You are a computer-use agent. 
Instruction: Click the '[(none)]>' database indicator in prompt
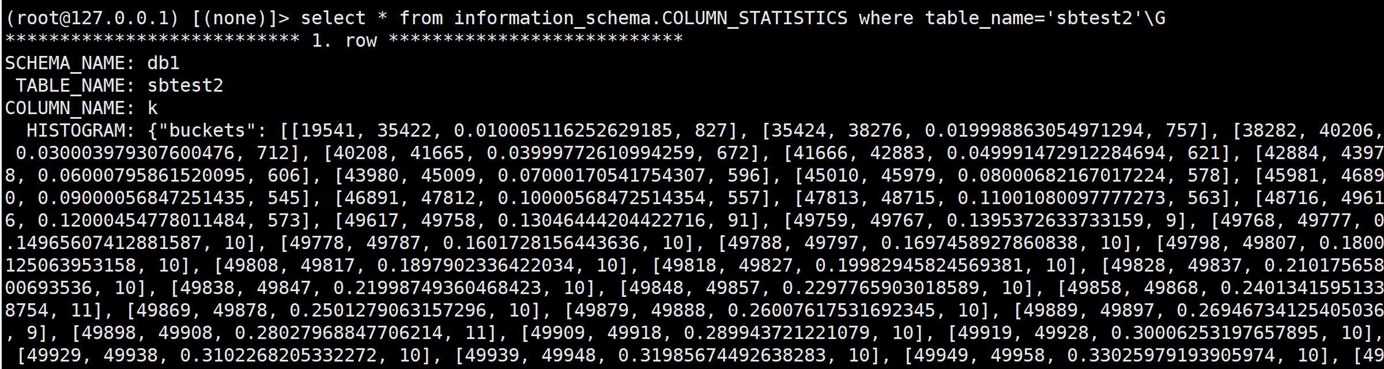click(240, 18)
